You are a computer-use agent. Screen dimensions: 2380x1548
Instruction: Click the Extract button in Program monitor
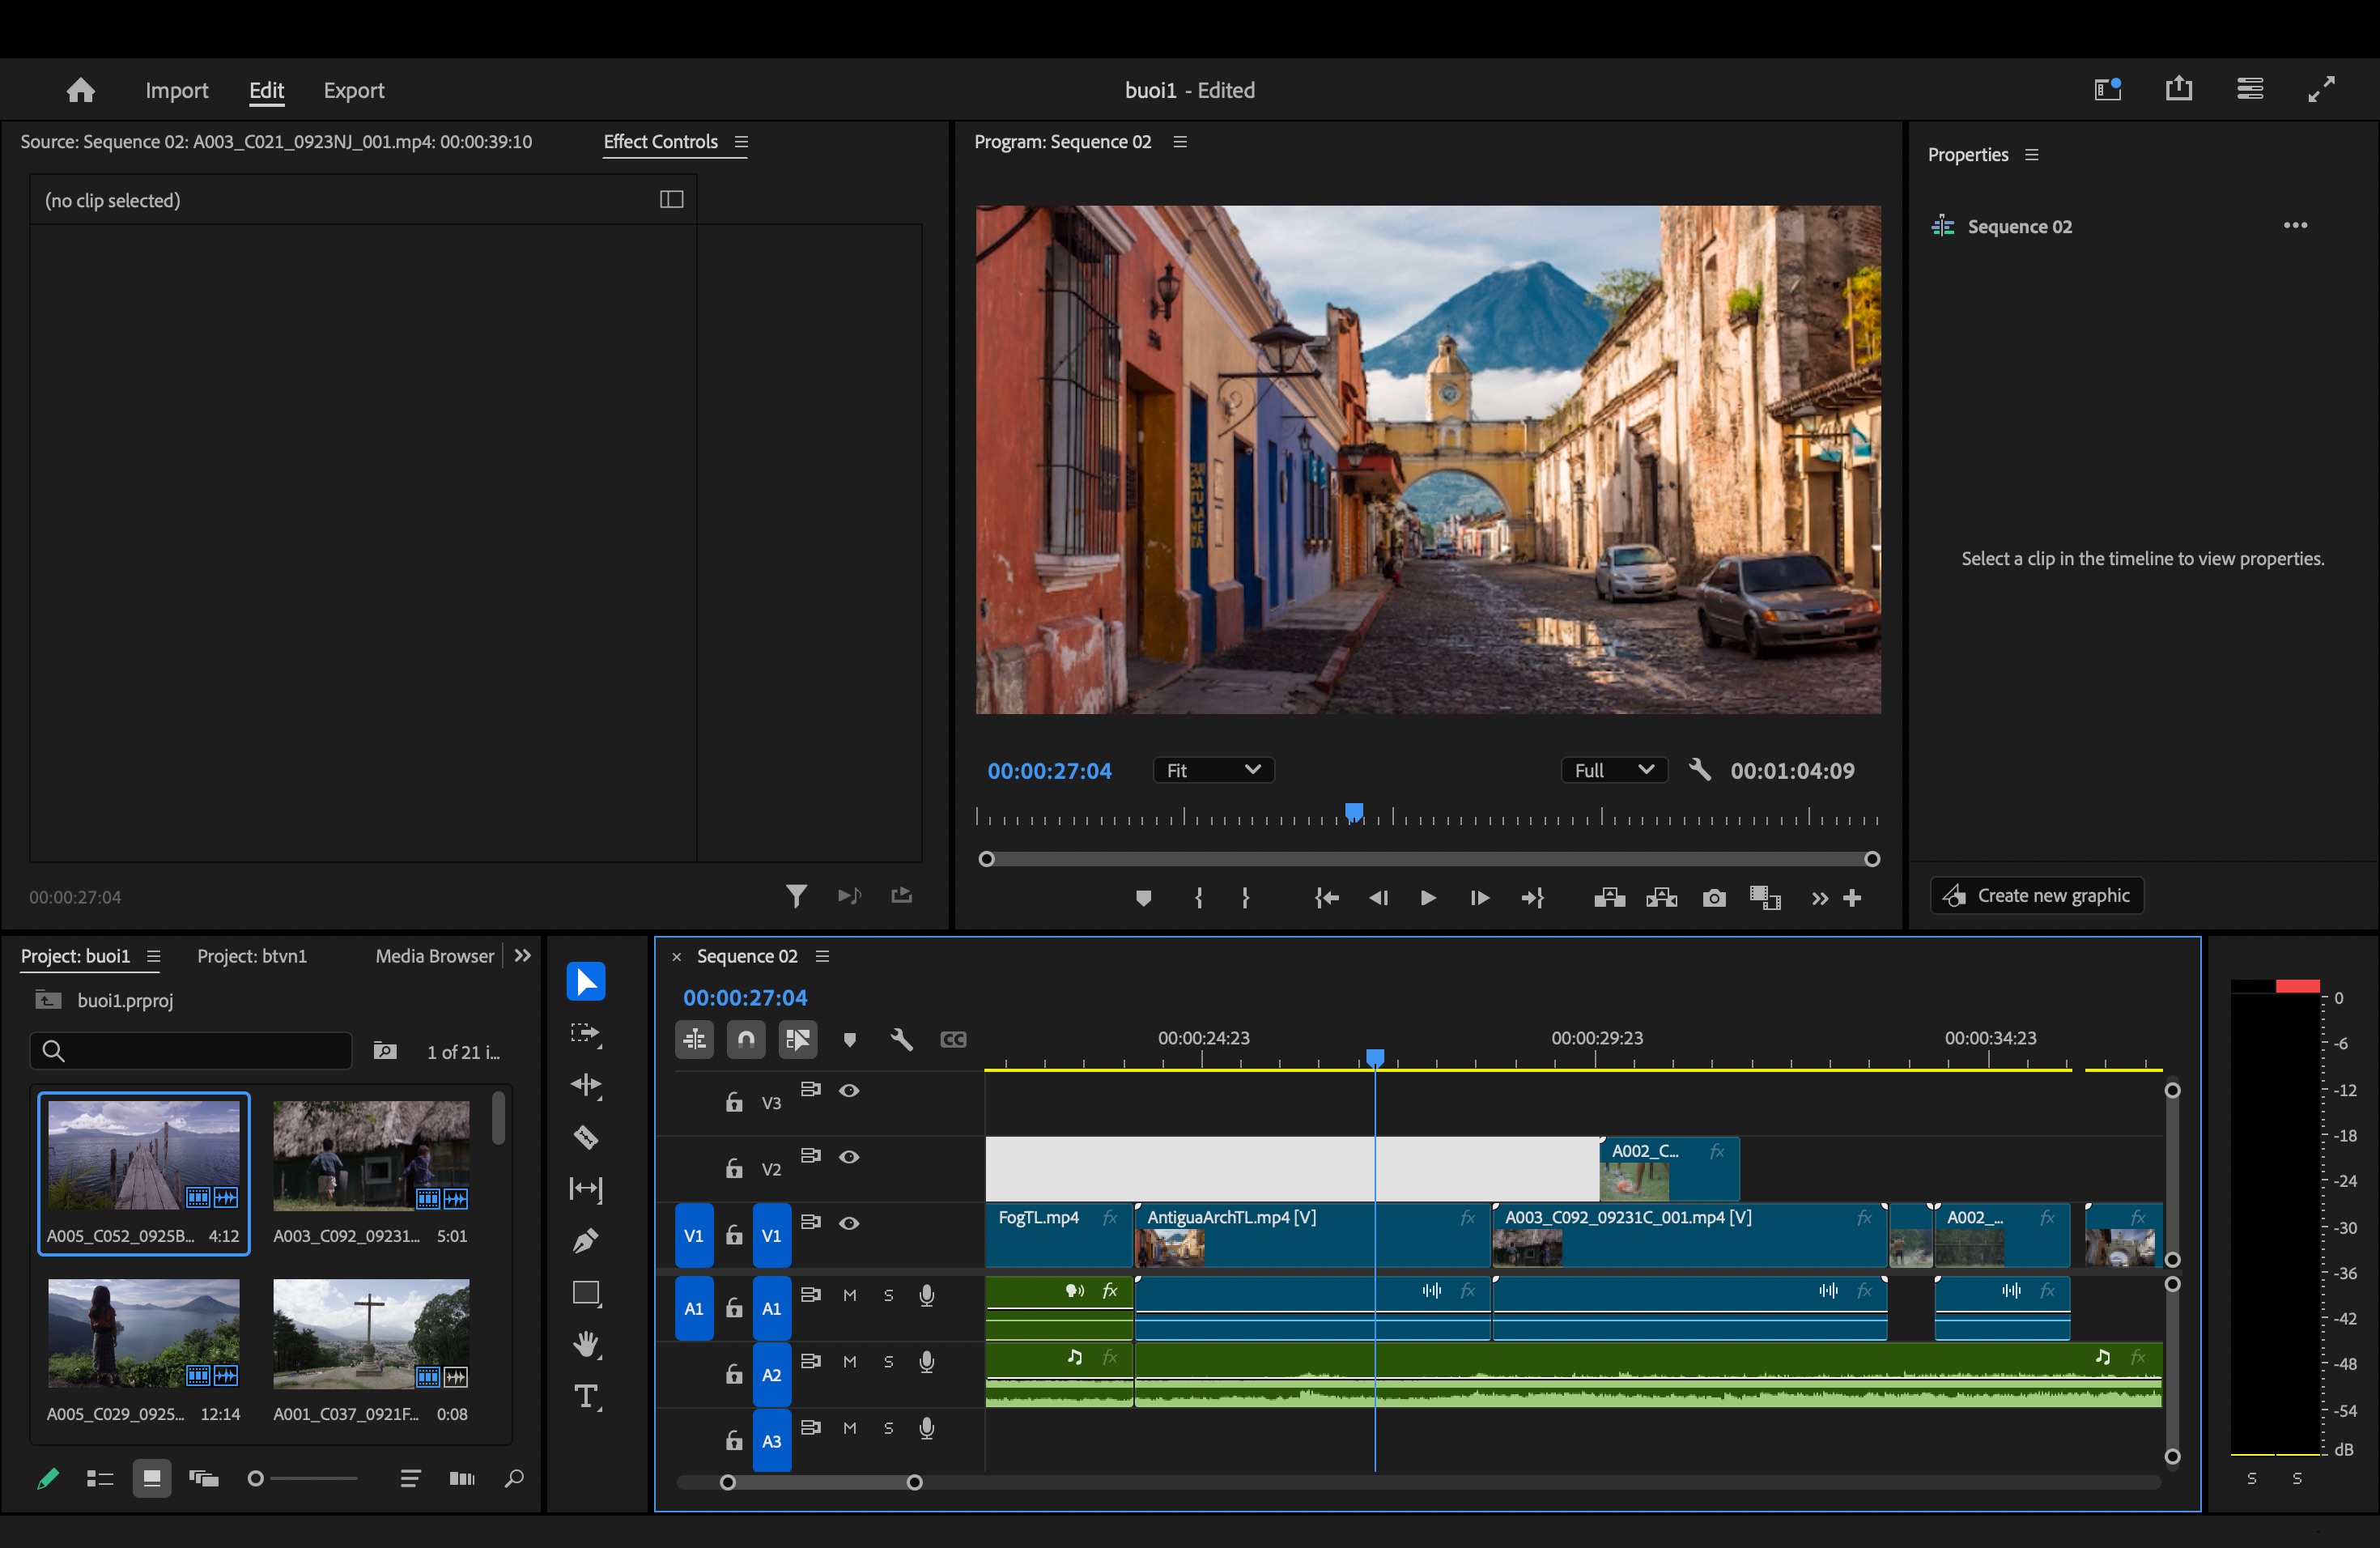coord(1662,898)
